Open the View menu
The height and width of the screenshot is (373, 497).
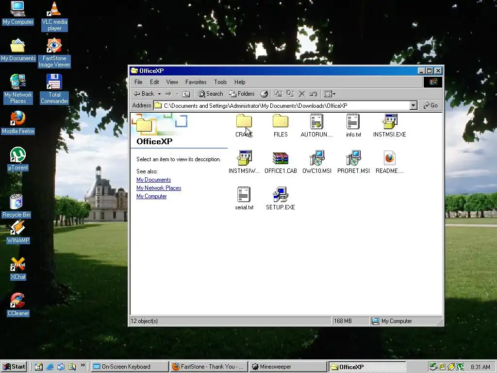172,82
